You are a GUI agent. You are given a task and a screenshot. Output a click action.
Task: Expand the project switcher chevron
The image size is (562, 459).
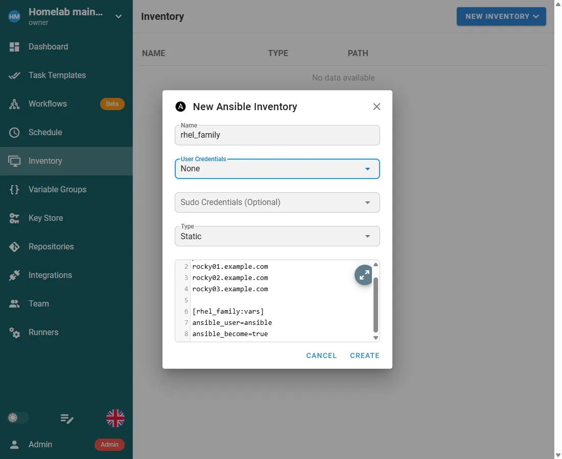tap(119, 16)
